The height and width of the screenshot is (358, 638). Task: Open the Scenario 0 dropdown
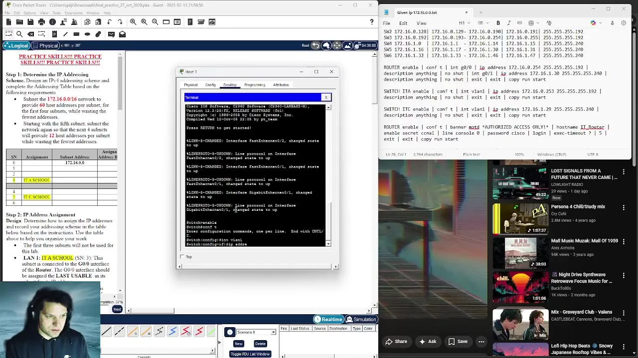pyautogui.click(x=273, y=332)
